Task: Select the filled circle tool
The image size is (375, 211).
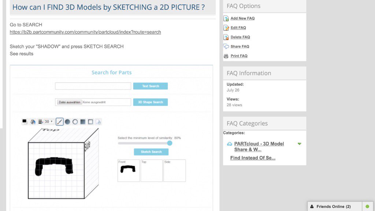Action: click(67, 122)
